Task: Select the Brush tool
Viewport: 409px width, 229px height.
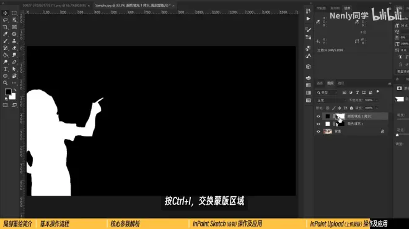Action: [5, 41]
